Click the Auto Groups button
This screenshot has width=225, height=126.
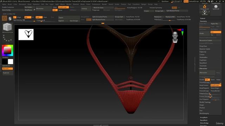pos(74,21)
